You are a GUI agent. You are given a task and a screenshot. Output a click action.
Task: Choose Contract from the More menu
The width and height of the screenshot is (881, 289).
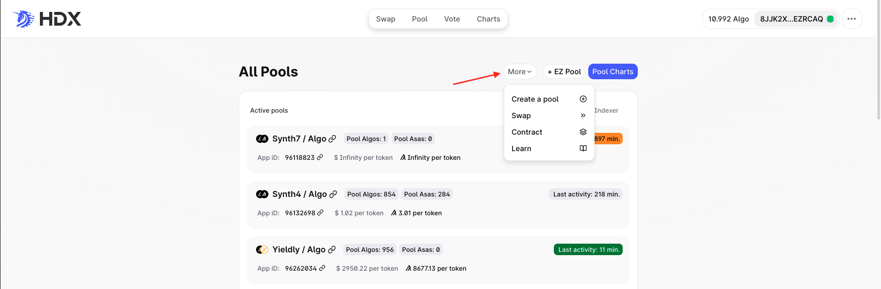pos(549,132)
